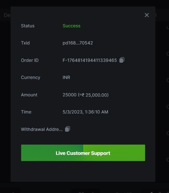Click the Amount field label

(29, 95)
